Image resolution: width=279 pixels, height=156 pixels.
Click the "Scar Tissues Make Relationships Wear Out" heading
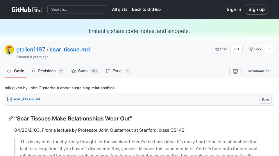click(73, 118)
